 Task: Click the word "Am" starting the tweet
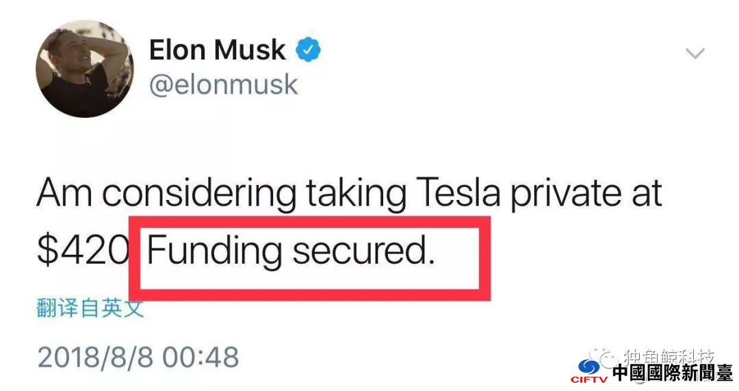[x=64, y=193]
